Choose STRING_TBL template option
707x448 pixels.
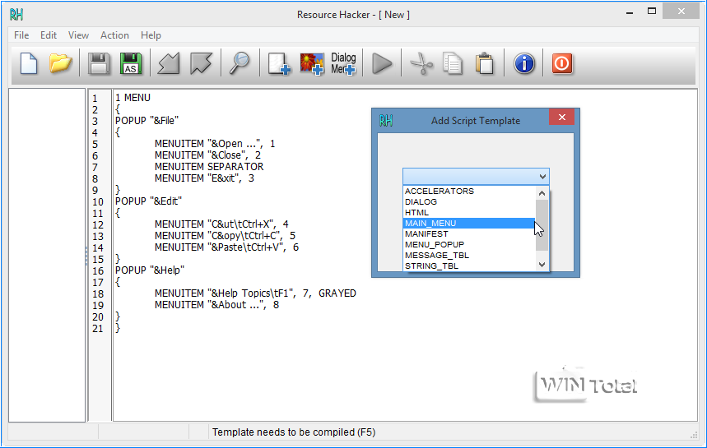[469, 266]
